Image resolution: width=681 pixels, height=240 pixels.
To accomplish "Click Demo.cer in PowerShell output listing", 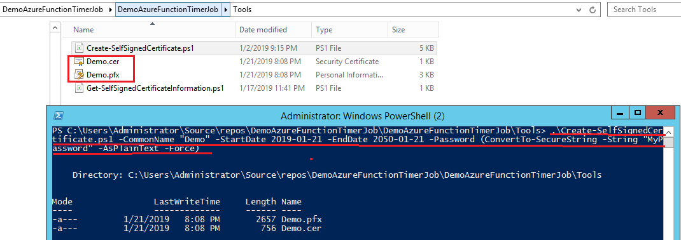I will coord(302,229).
